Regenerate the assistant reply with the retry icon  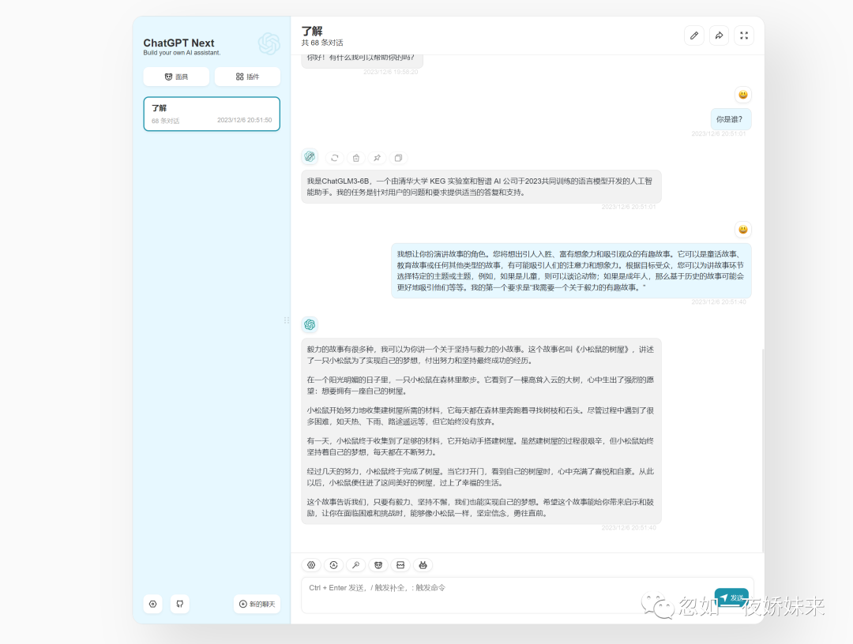pyautogui.click(x=334, y=157)
